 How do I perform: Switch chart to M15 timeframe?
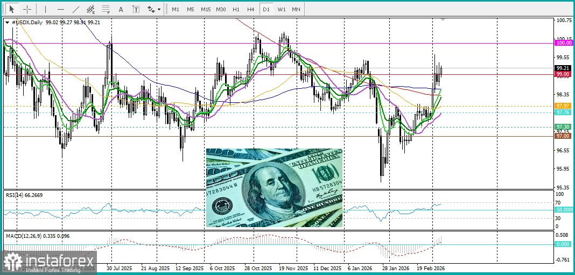coord(205,10)
